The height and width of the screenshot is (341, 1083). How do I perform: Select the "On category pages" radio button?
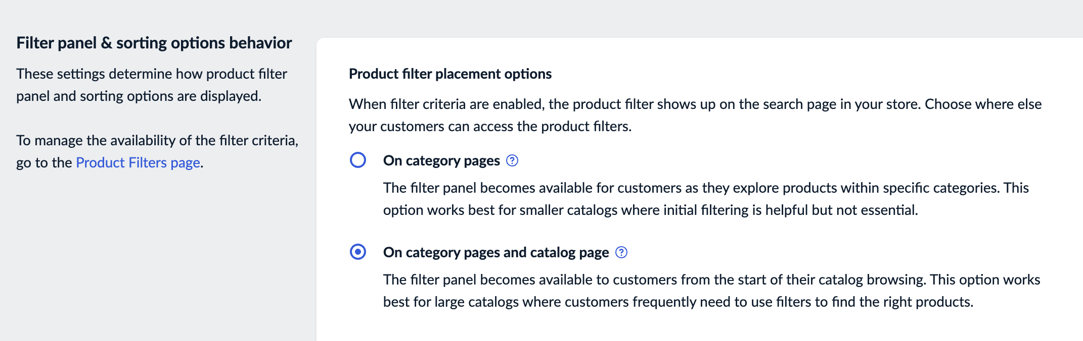coord(358,160)
